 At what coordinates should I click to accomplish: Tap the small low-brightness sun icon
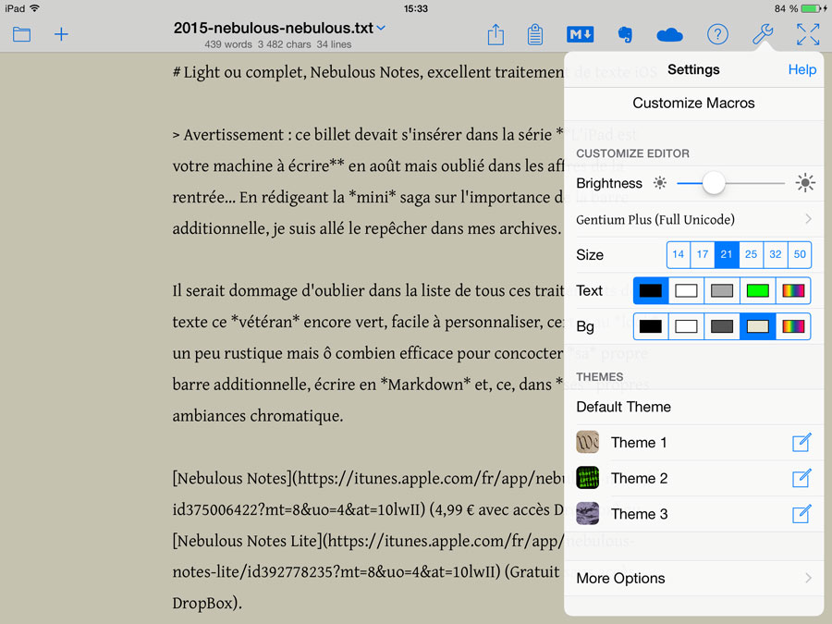pos(659,183)
